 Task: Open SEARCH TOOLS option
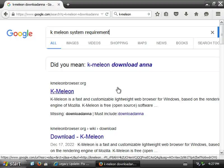click(209, 43)
